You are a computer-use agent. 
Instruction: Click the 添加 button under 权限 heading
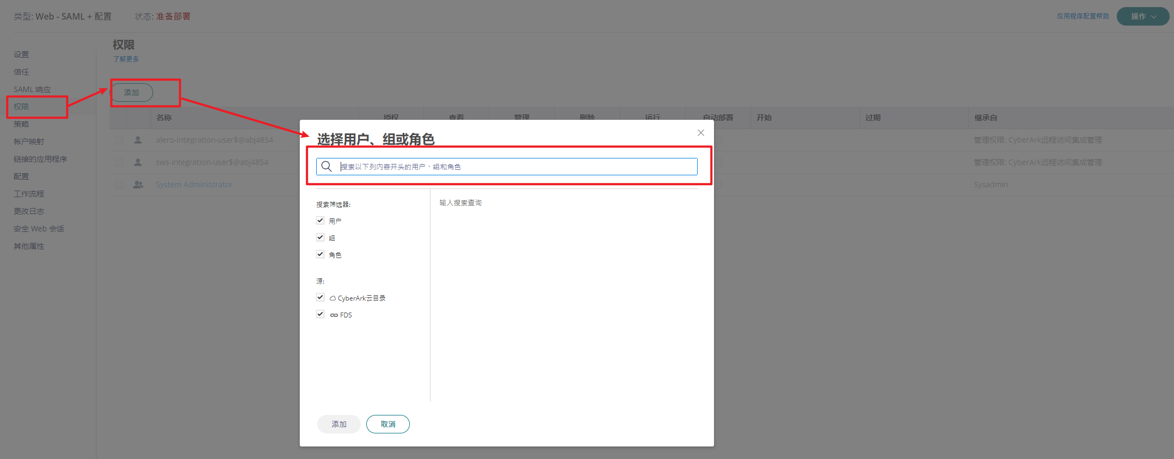132,93
